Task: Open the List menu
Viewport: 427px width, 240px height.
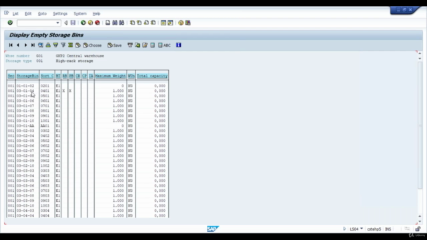Action: pyautogui.click(x=15, y=13)
